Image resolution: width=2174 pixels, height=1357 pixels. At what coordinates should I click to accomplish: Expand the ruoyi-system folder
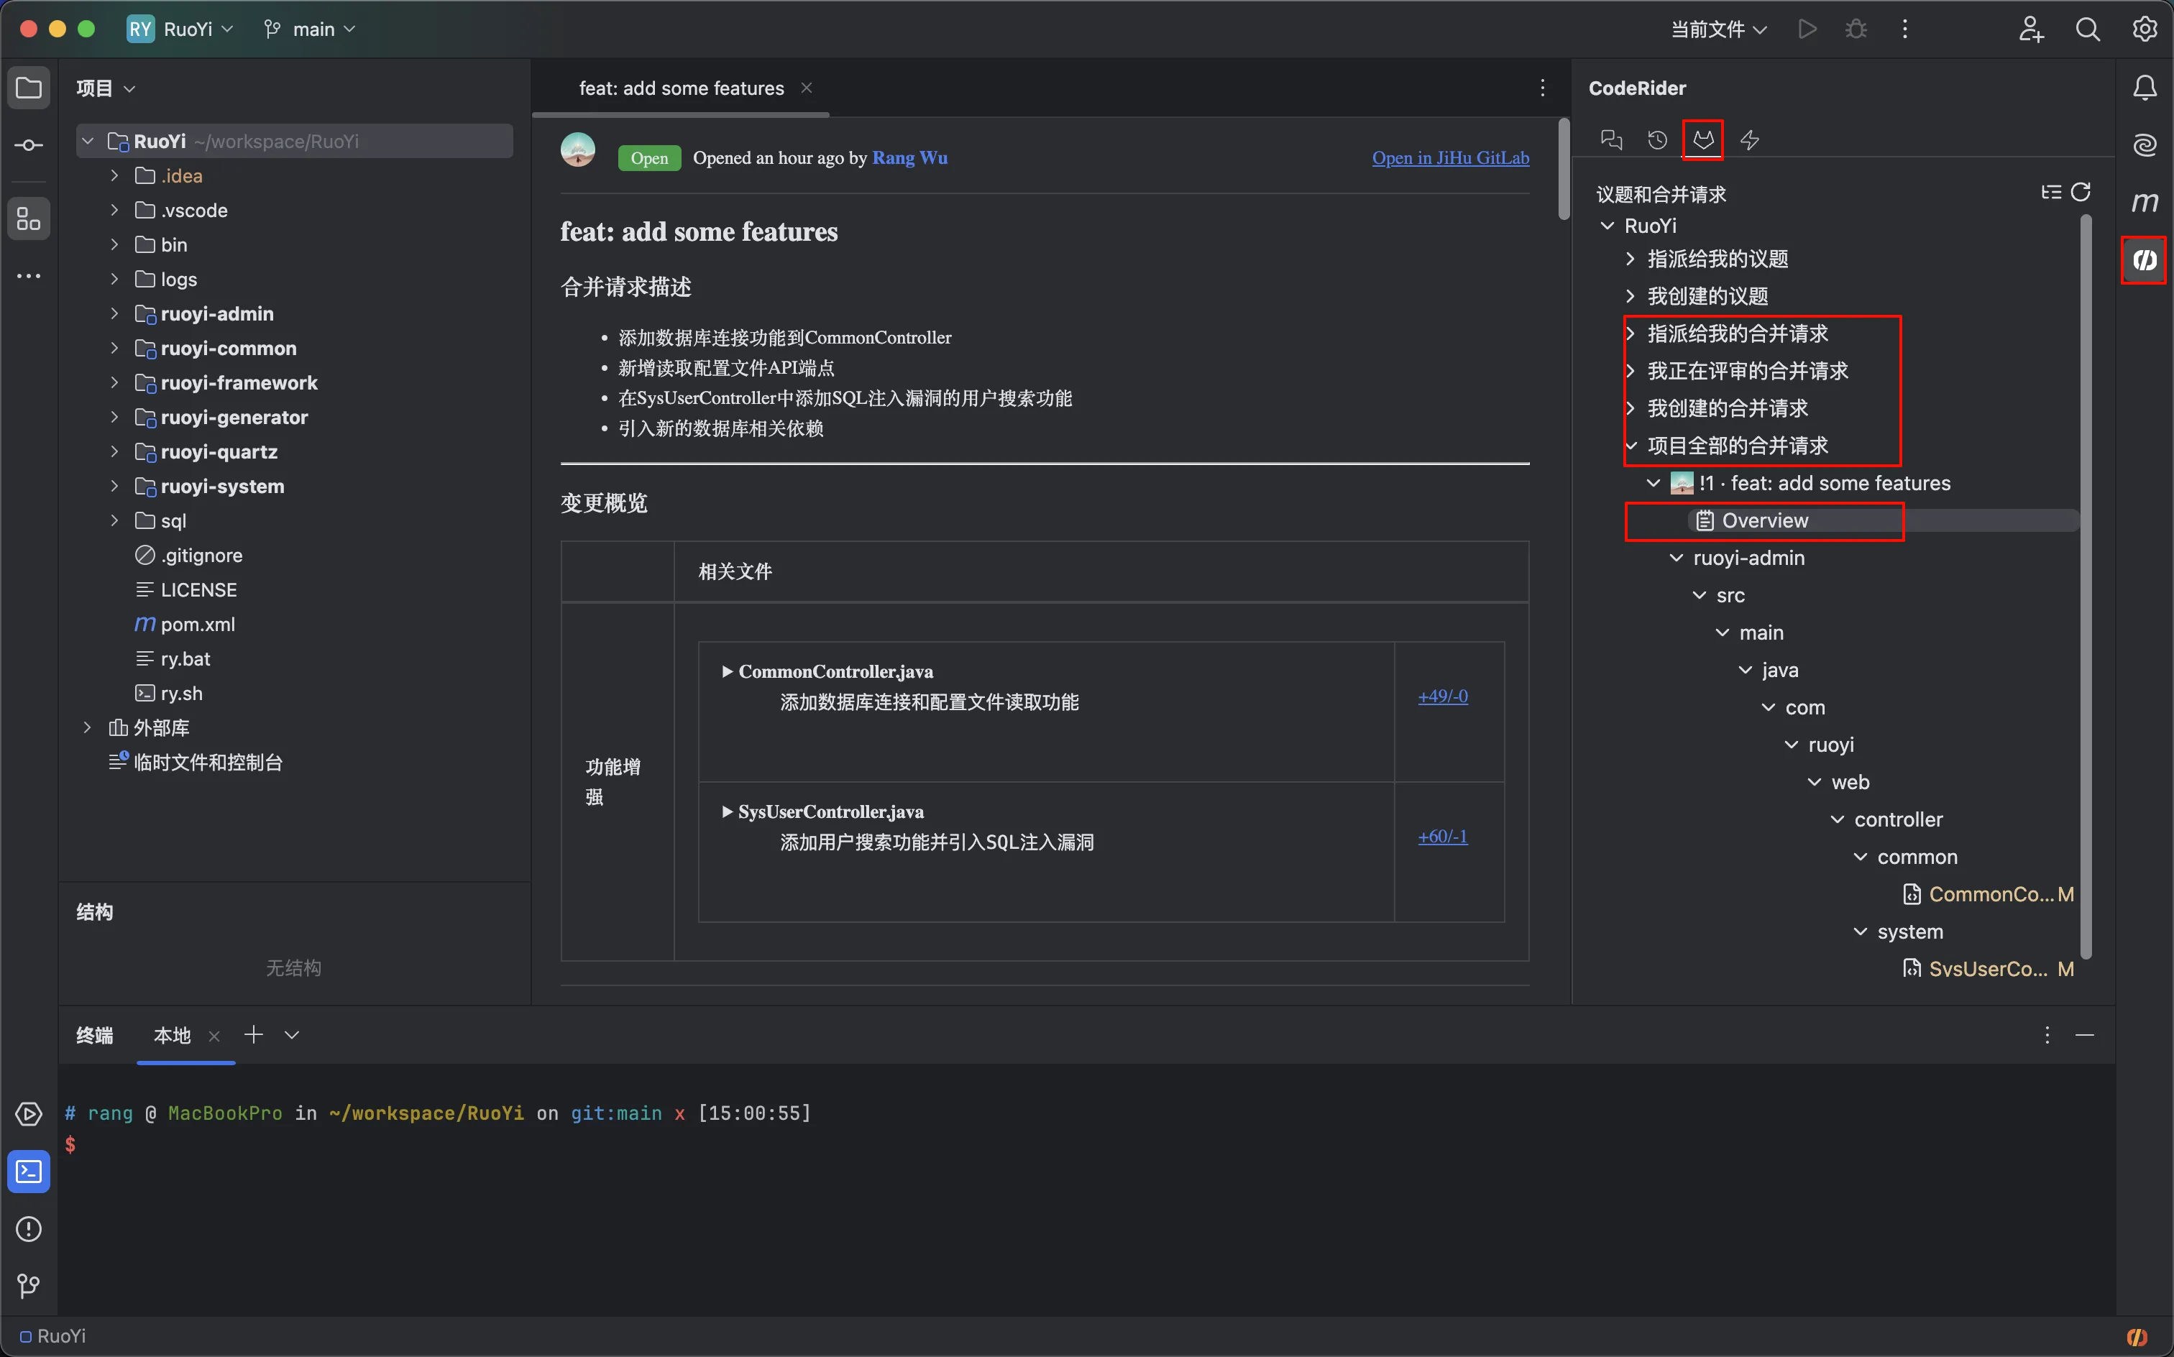pos(114,487)
